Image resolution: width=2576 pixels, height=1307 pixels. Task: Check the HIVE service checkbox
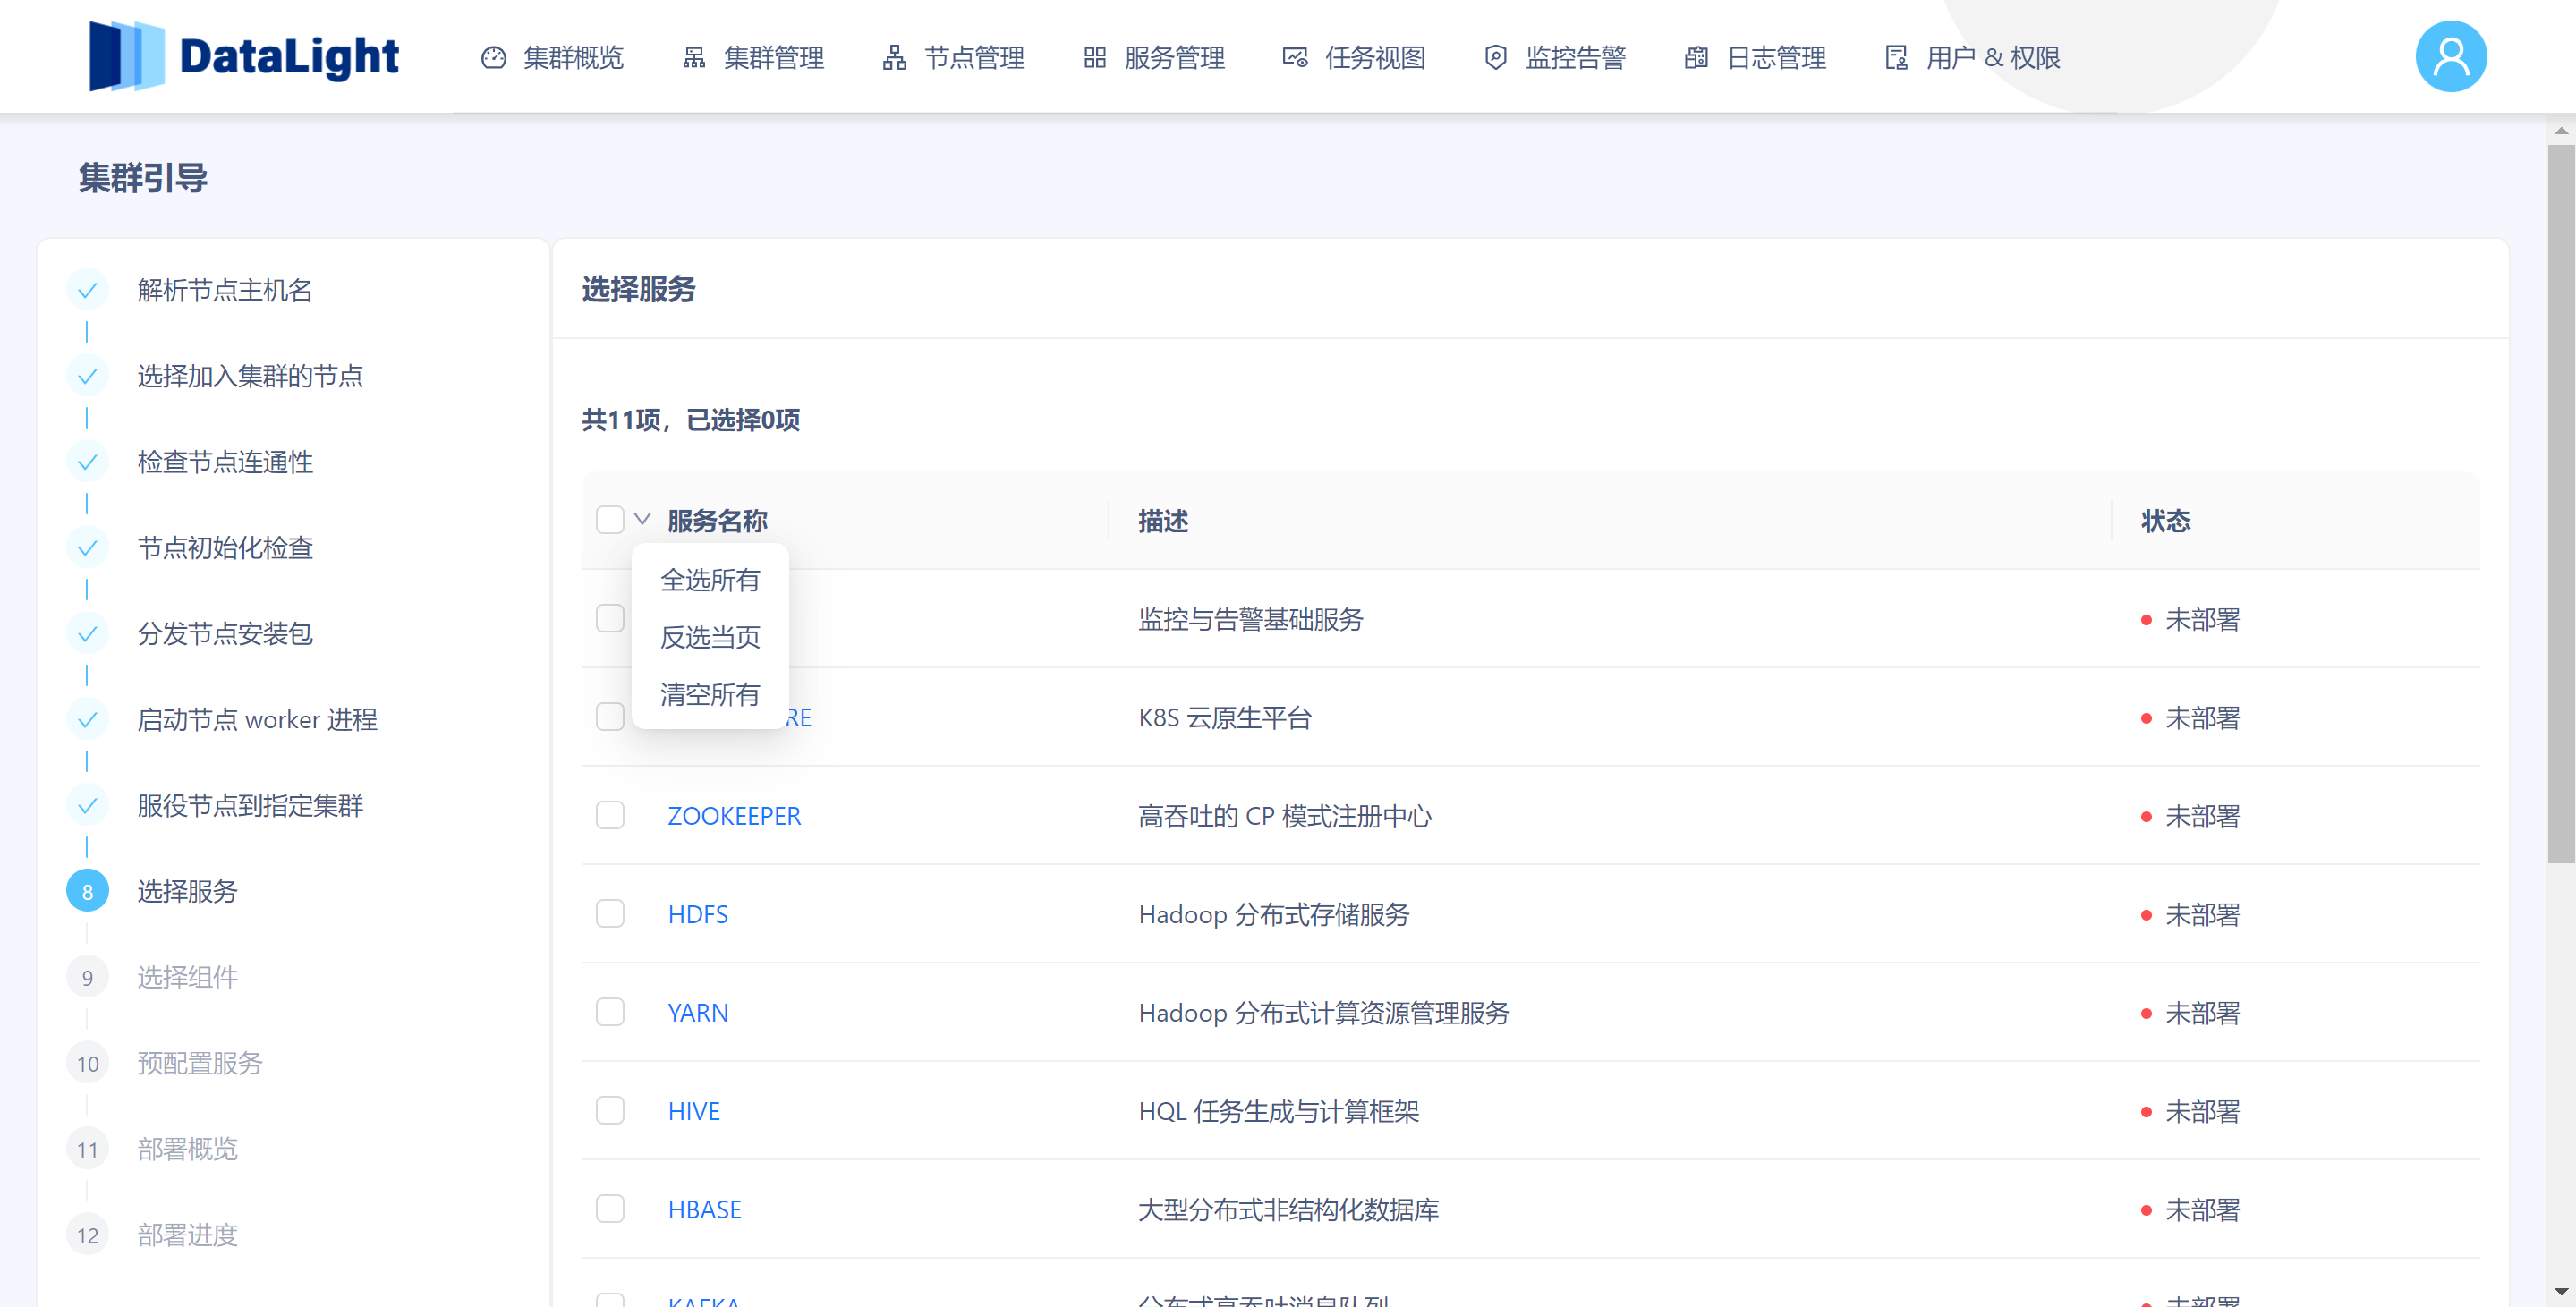point(610,1110)
